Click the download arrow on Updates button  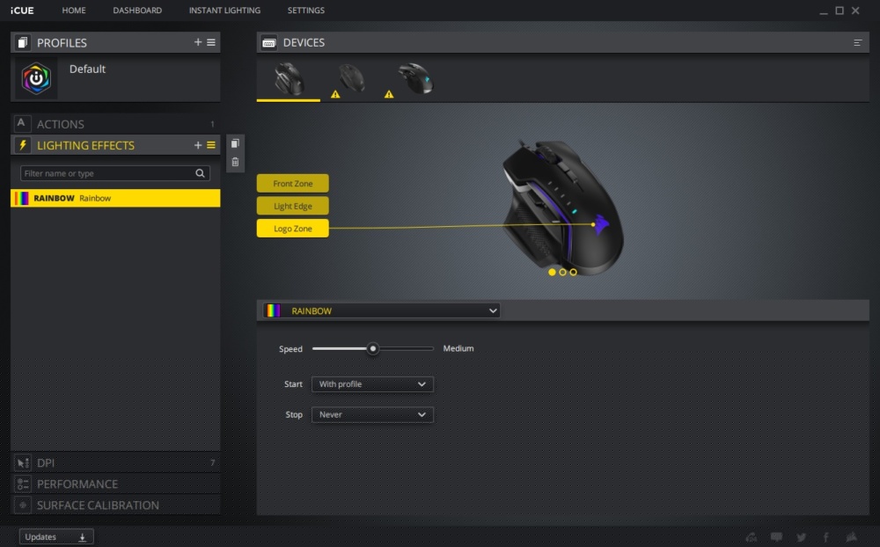[x=82, y=537]
